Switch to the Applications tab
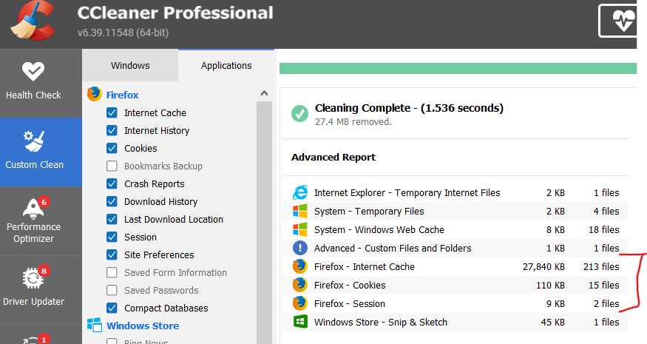Image resolution: width=647 pixels, height=344 pixels. point(226,65)
